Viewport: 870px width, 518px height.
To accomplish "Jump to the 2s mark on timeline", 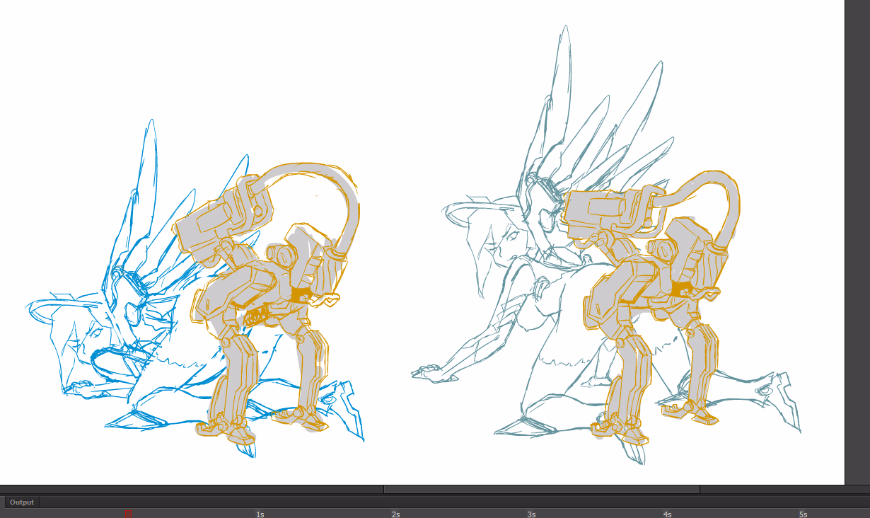I will [x=396, y=514].
